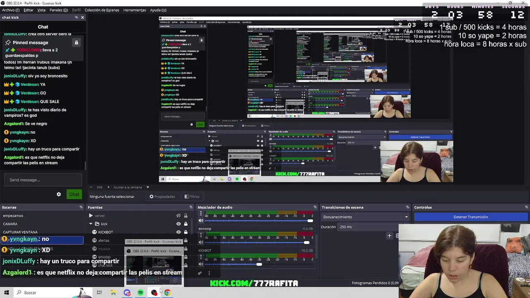Zoom in preview with plus icon
This screenshot has width=530, height=298.
pos(109,187)
